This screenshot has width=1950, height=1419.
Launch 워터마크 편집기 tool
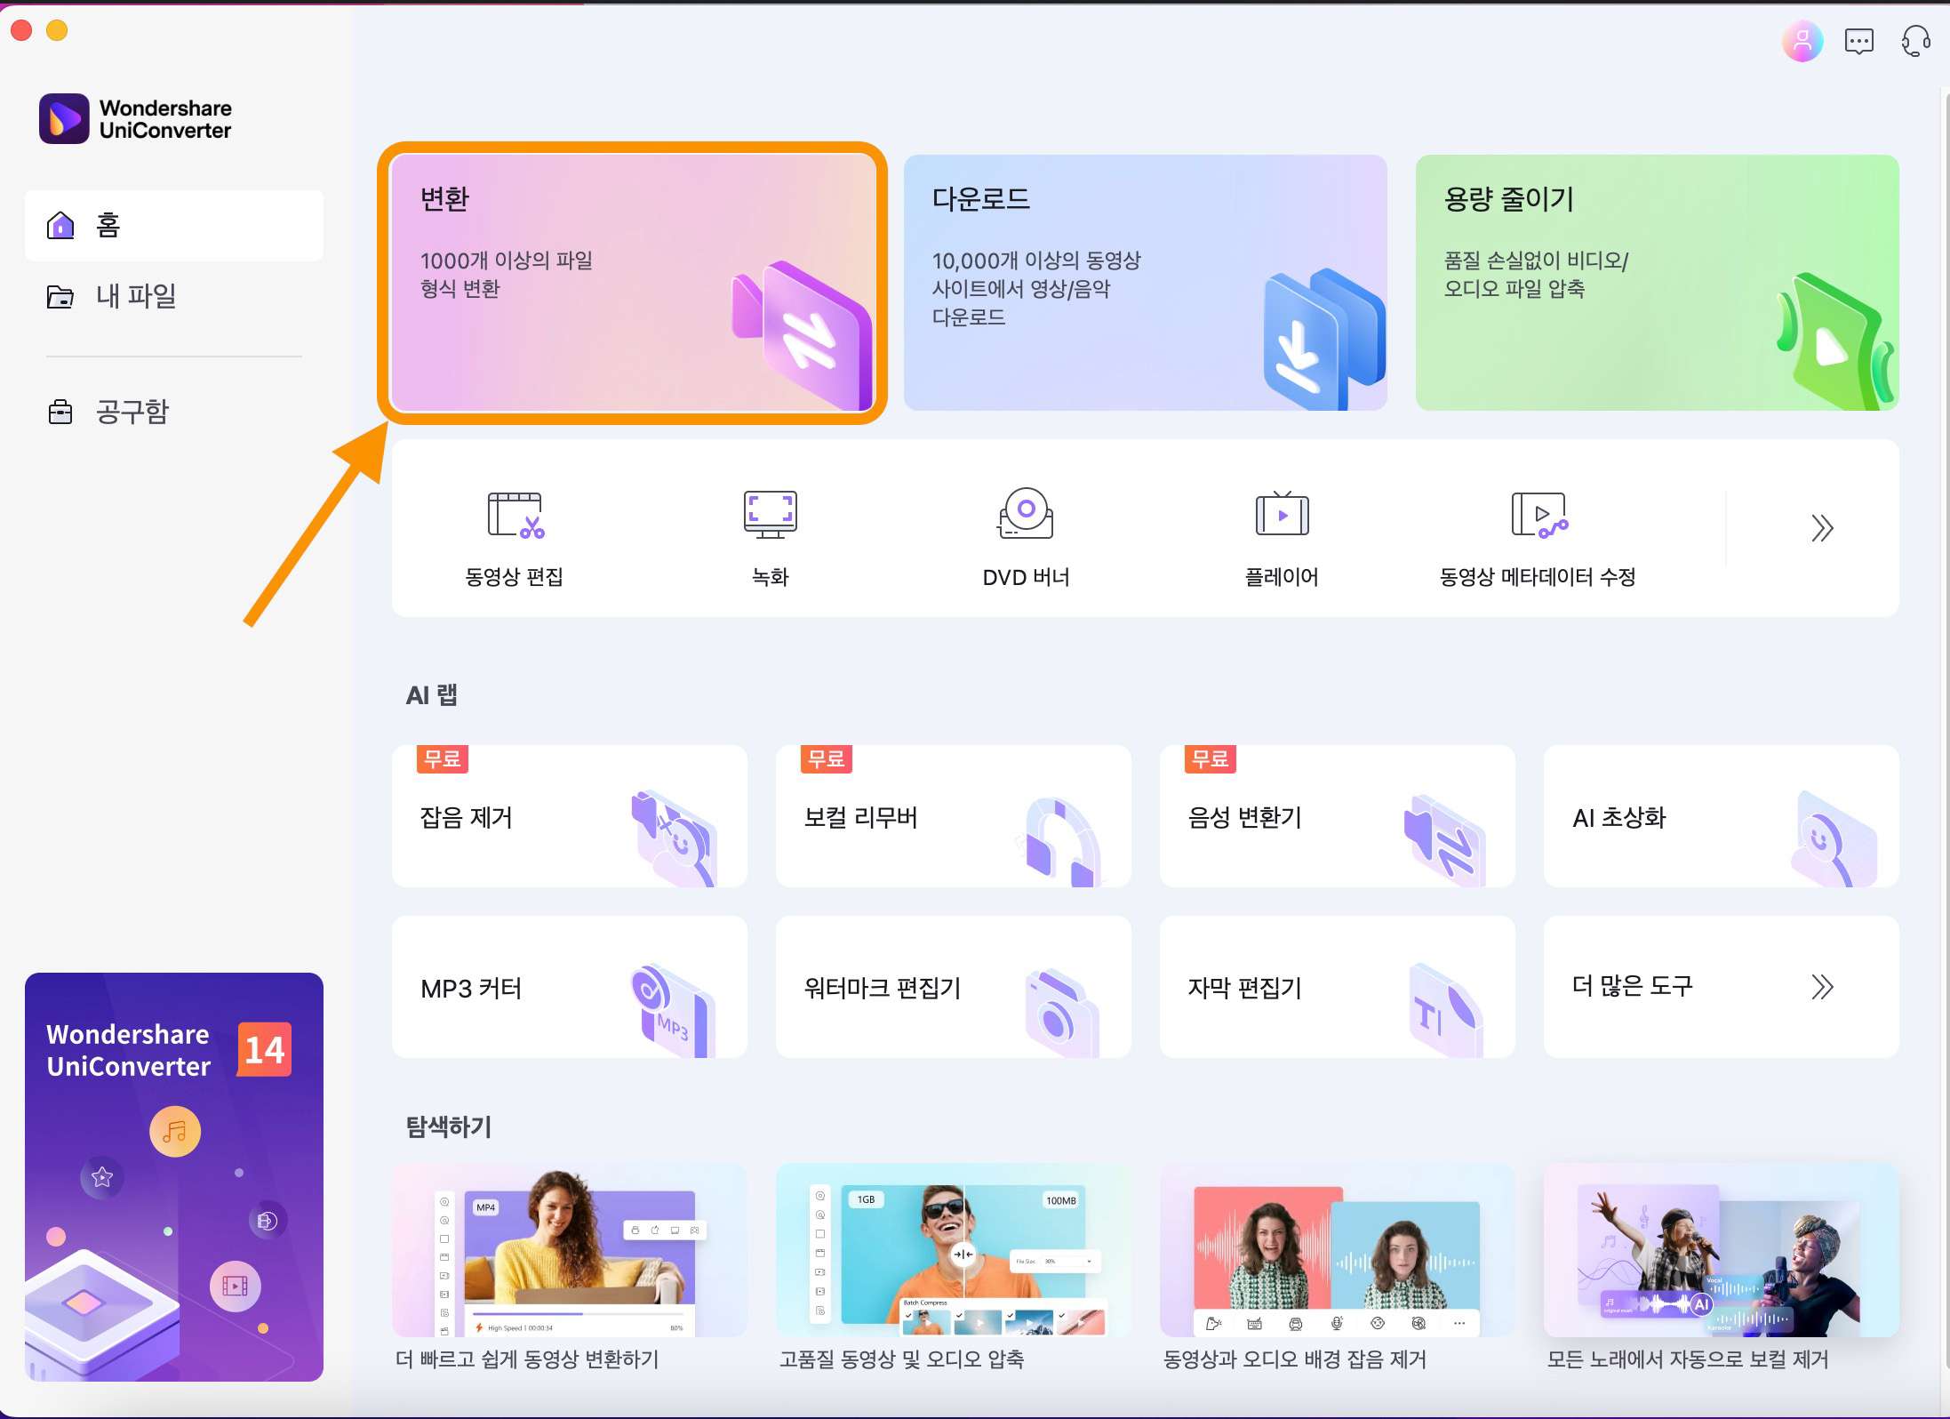(x=953, y=987)
